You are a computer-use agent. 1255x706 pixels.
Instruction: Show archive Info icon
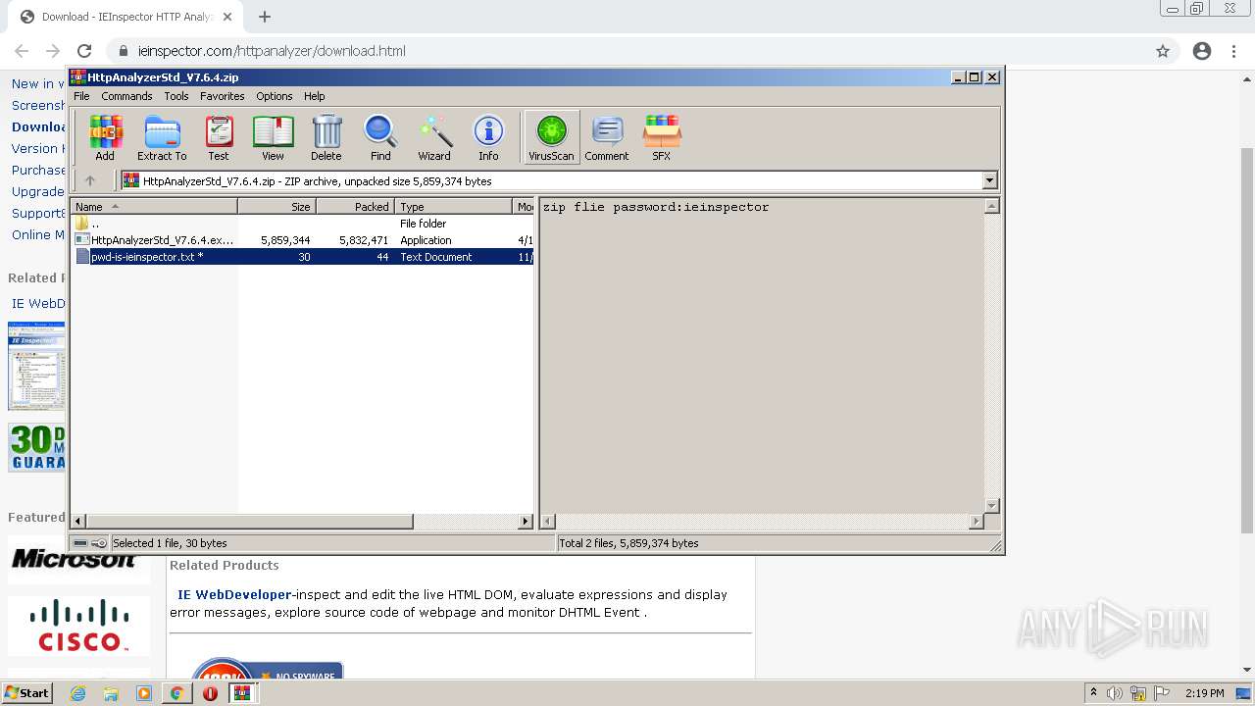(x=488, y=137)
